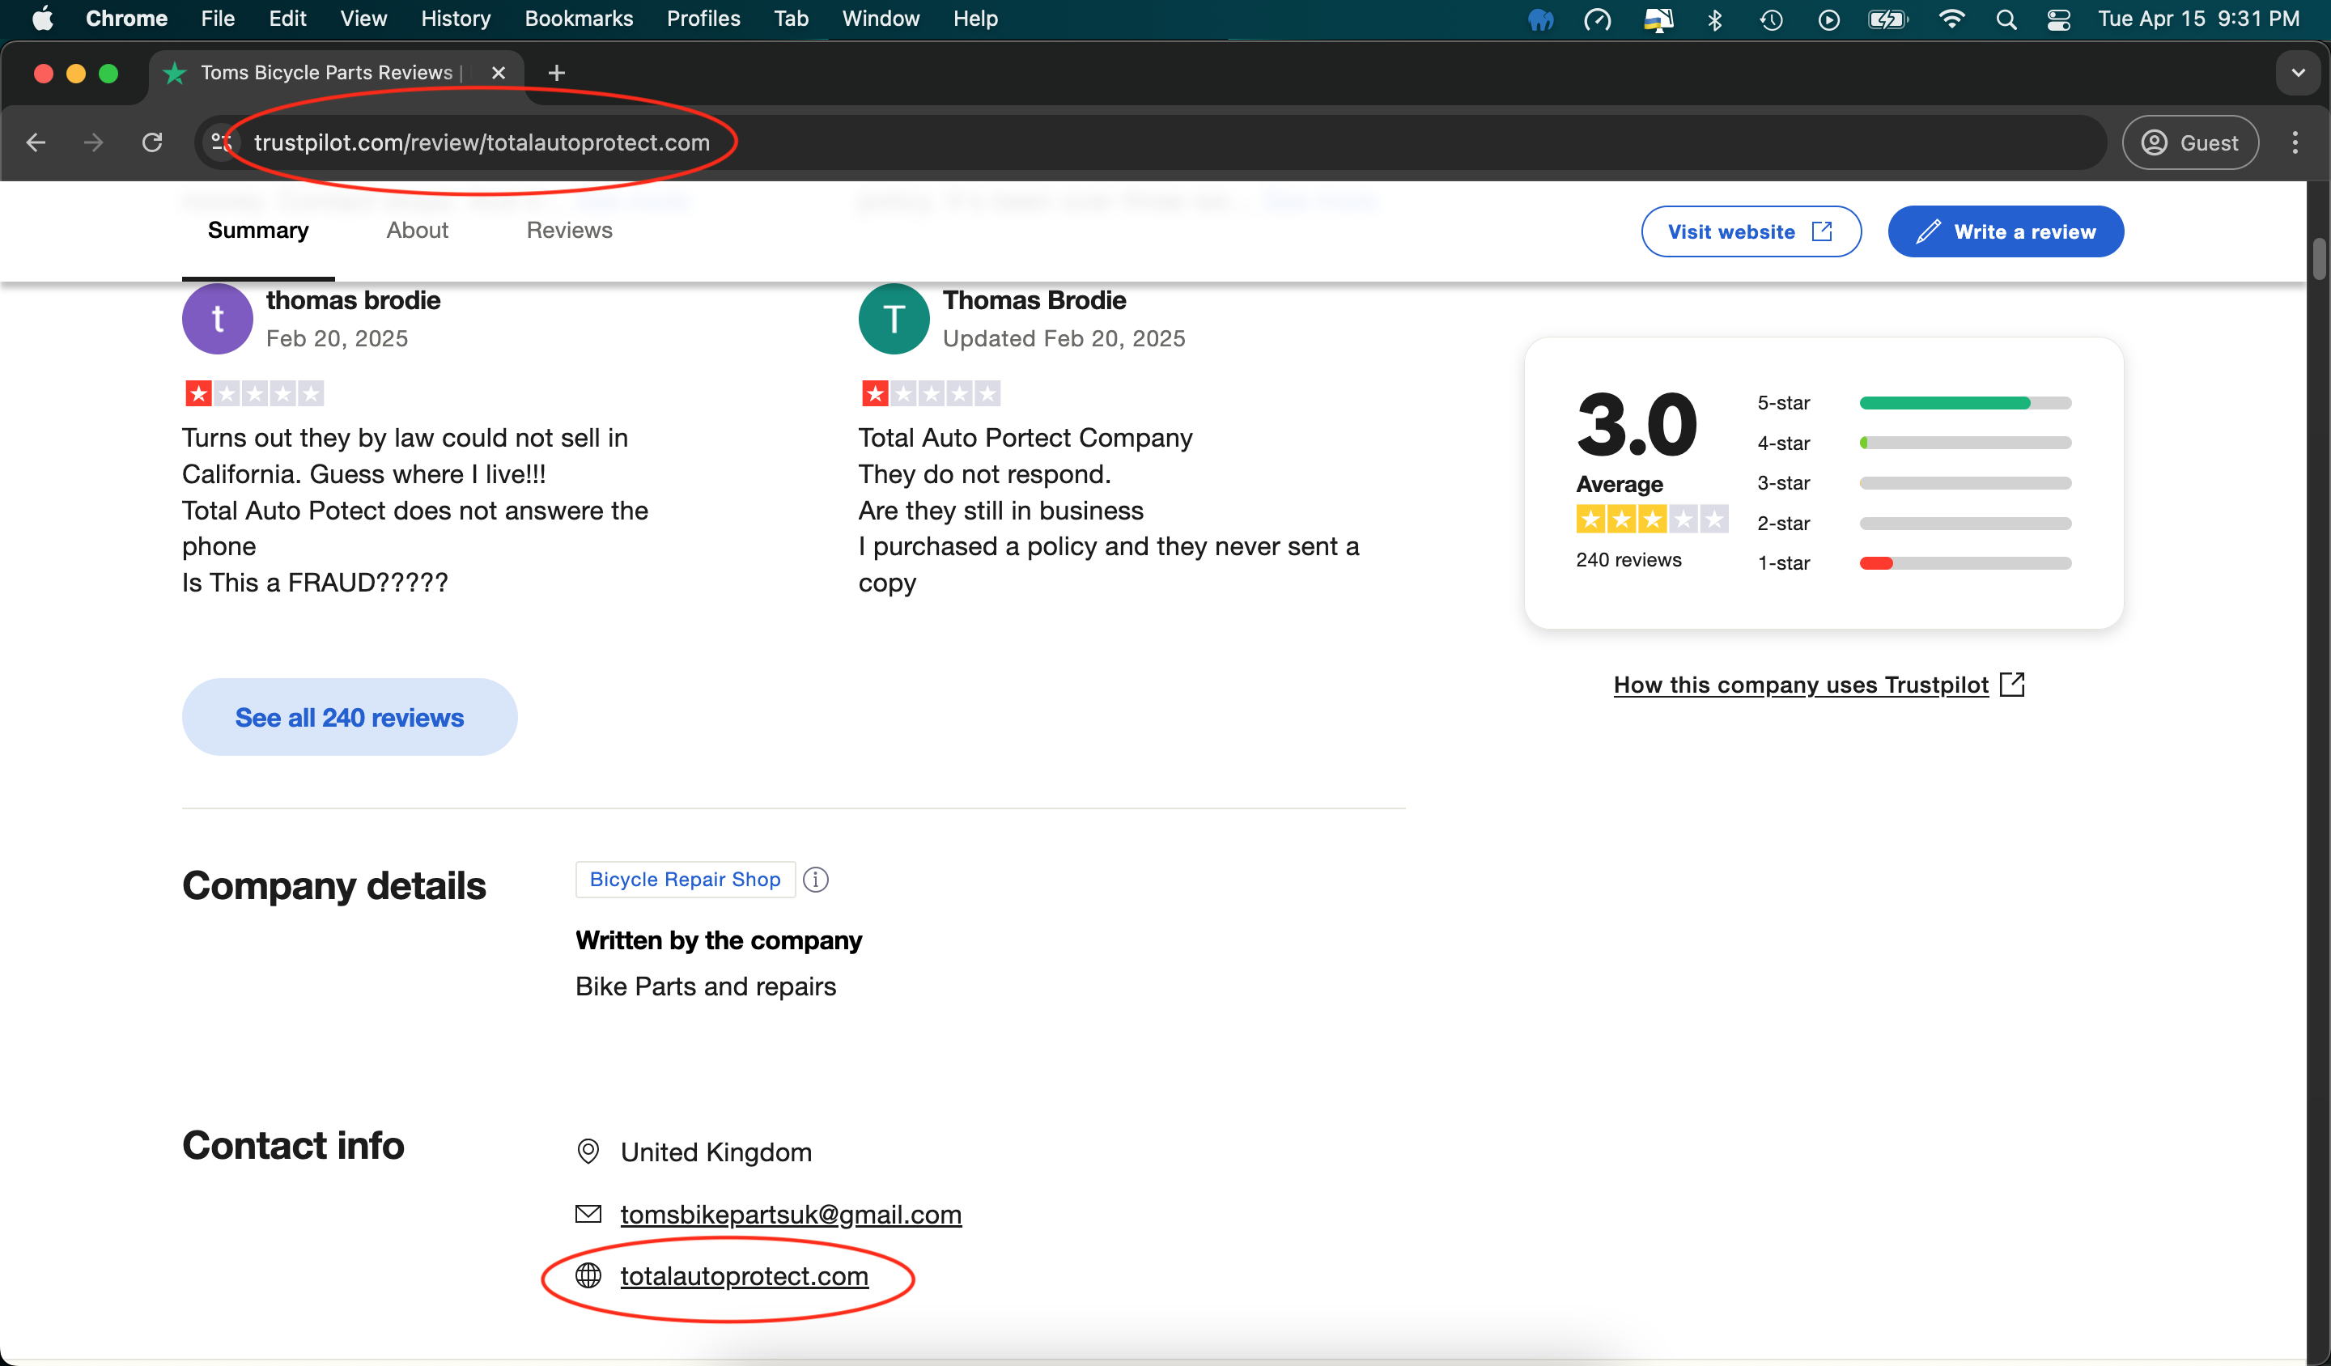
Task: Click the browser back arrow
Action: tap(36, 142)
